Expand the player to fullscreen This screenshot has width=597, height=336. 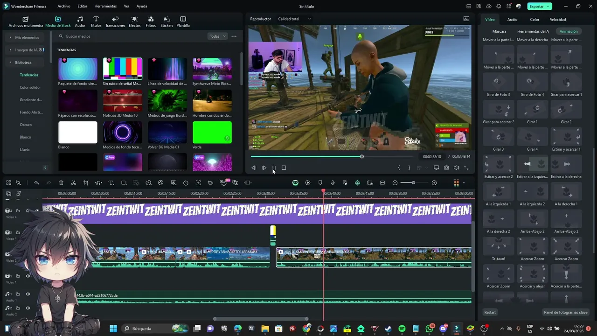point(466,168)
